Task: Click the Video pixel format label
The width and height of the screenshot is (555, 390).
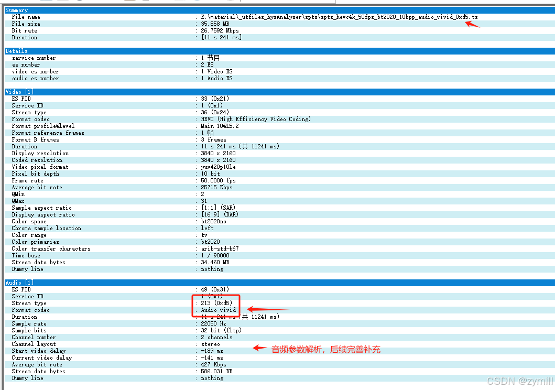Action: [x=40, y=167]
